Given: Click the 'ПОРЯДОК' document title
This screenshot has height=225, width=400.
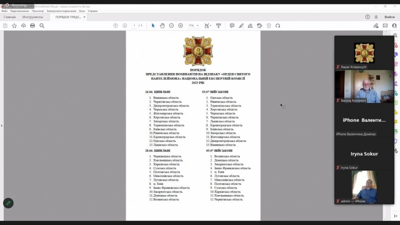Looking at the screenshot, I should click(198, 70).
